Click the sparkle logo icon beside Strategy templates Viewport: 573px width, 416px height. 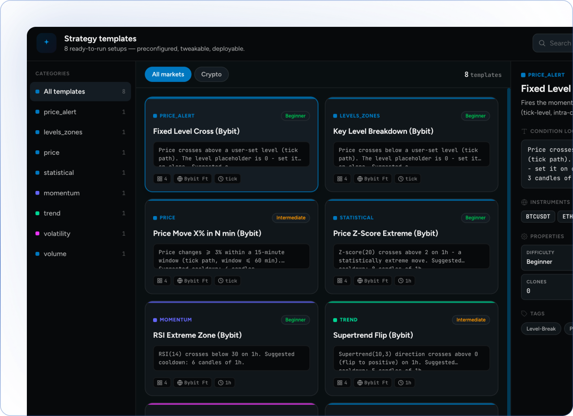point(47,43)
